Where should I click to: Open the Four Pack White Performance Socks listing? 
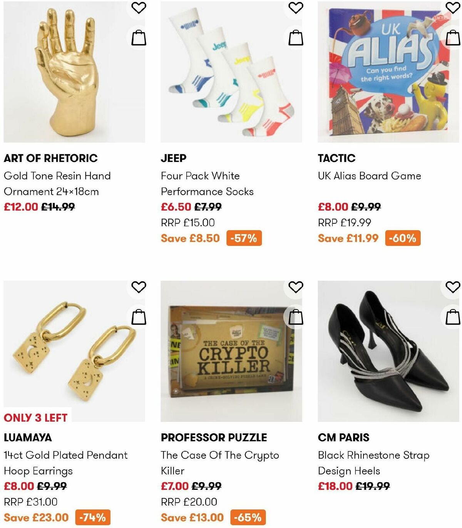pyautogui.click(x=207, y=183)
